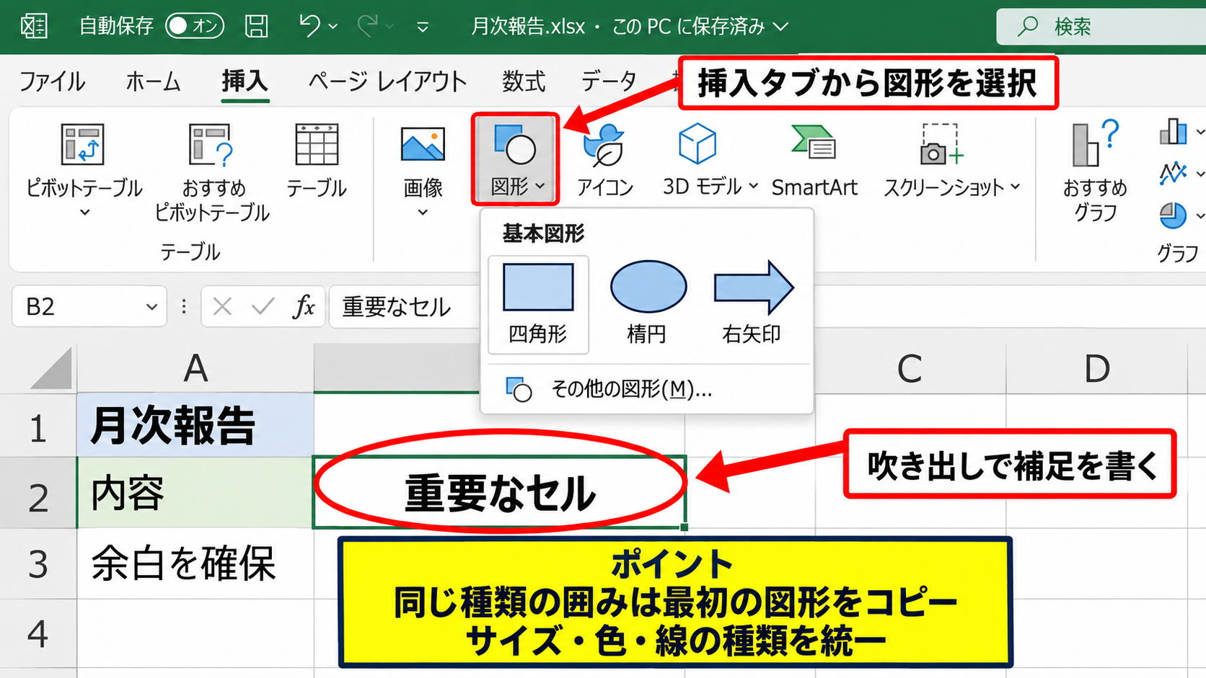Expand the スクリーンショット dropdown arrow

[x=1016, y=187]
